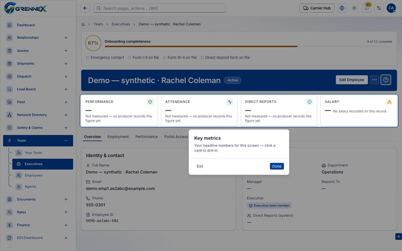Click the Edit Employee button
402x251 pixels.
pos(351,80)
